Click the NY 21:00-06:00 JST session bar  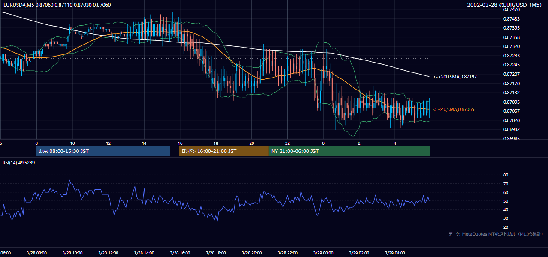349,151
